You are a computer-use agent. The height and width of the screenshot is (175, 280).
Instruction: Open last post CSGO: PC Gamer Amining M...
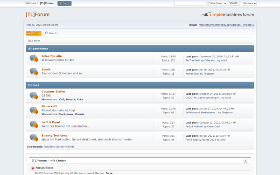203,98
